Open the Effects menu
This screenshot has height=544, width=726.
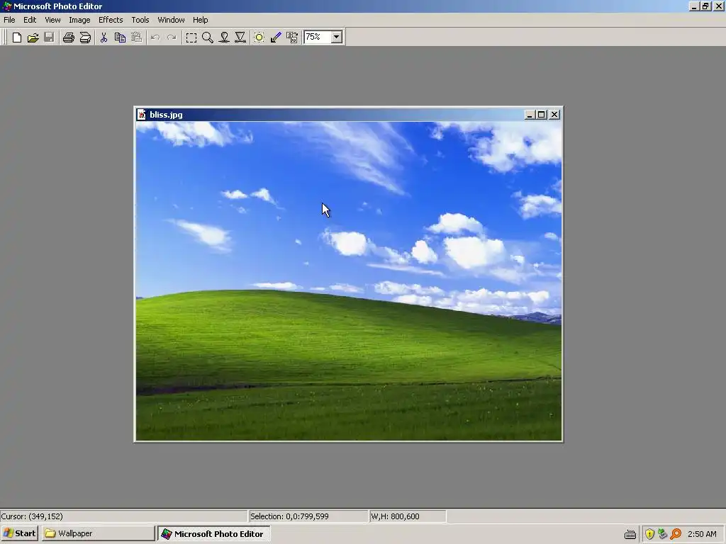pyautogui.click(x=111, y=20)
